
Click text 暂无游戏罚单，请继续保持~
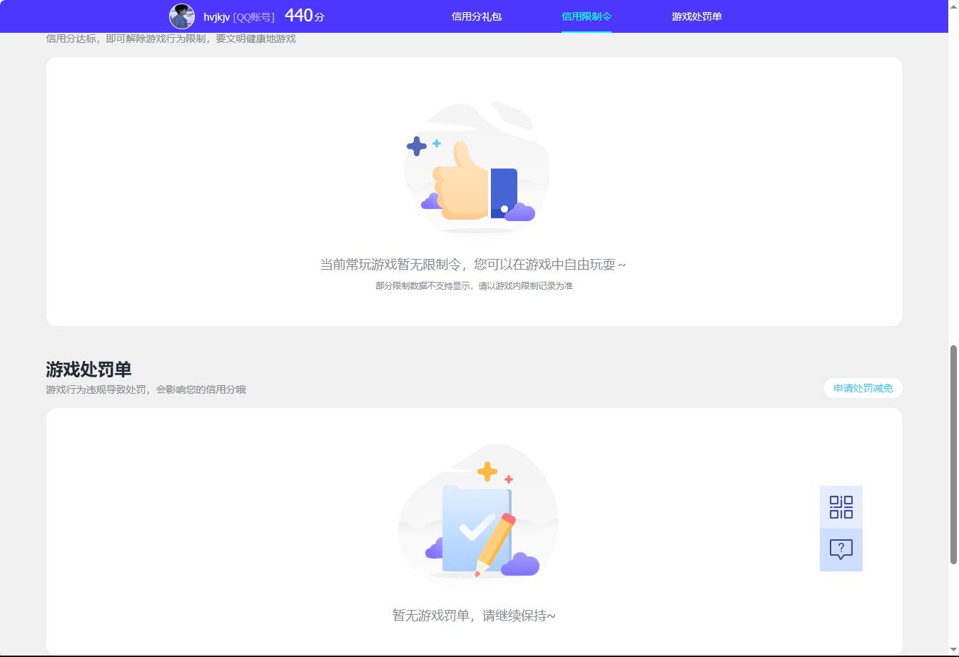[x=474, y=615]
